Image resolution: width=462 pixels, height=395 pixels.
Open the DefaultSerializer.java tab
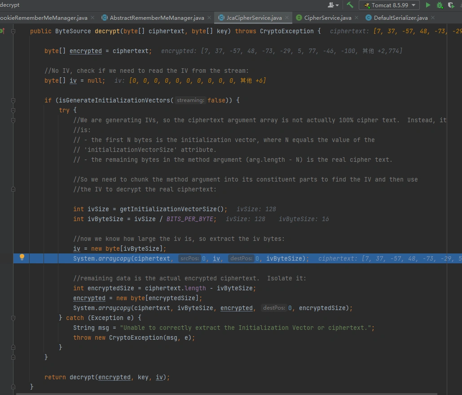[400, 18]
